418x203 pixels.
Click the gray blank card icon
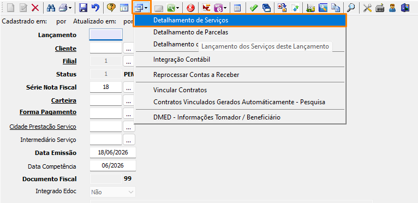pos(159,9)
